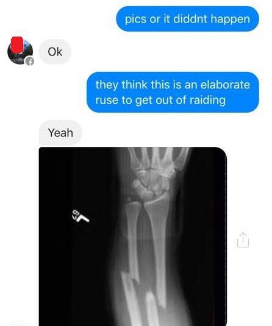The height and width of the screenshot is (326, 272).
Task: Select the "elaborate ruse" message bubble
Action: point(173,92)
